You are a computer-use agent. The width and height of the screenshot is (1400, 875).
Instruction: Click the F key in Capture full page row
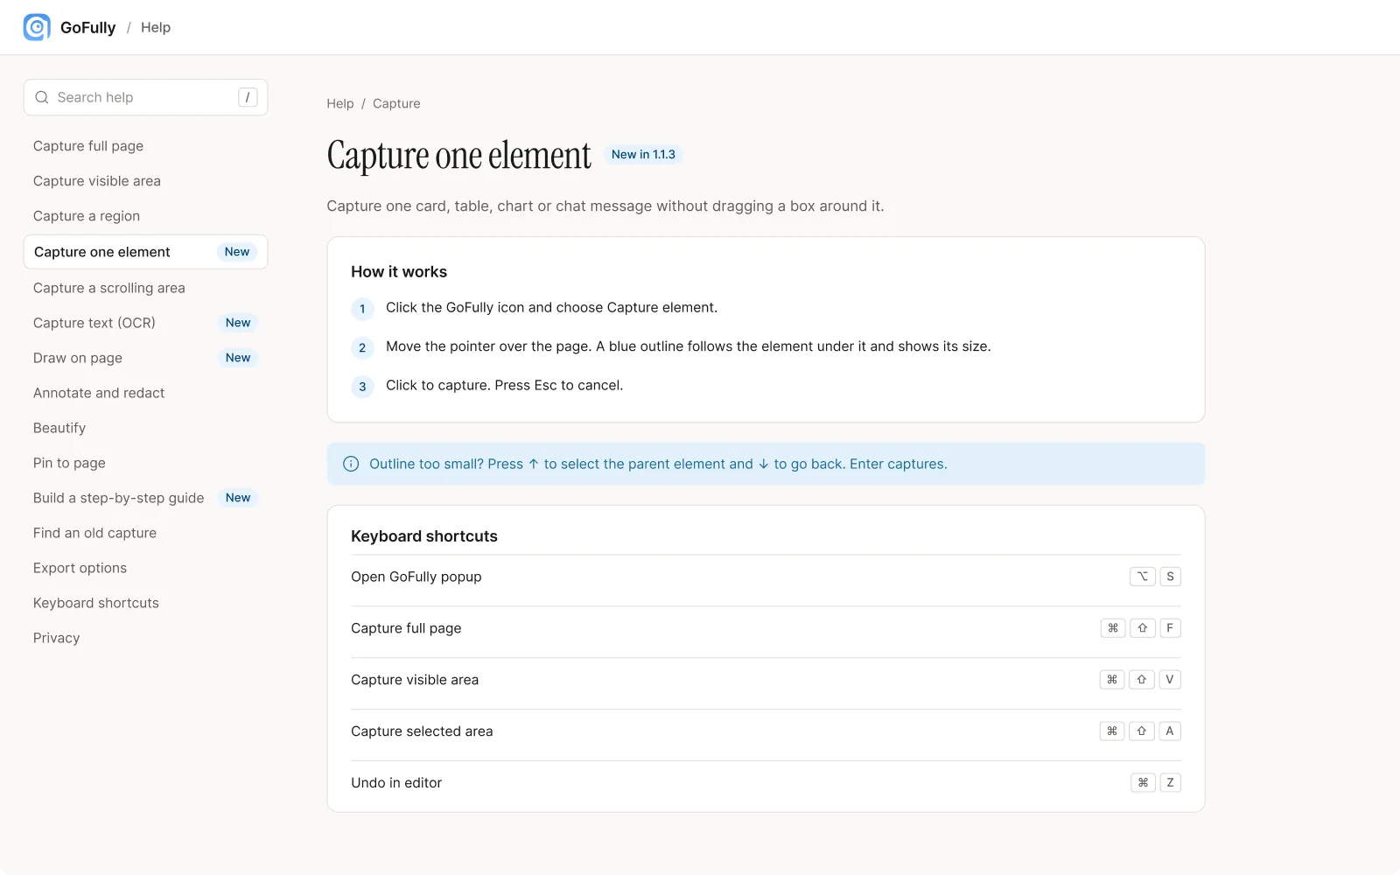pos(1170,628)
